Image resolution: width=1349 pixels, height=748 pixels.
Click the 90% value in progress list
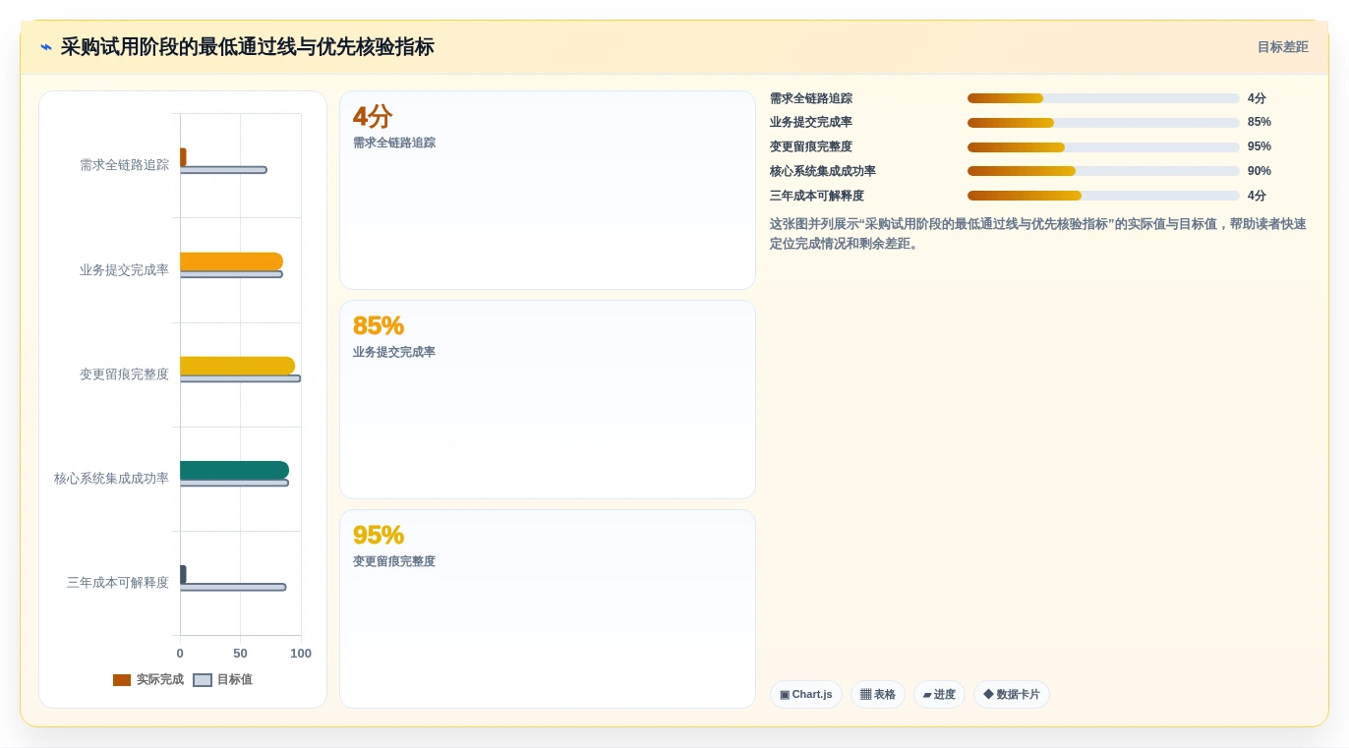point(1260,171)
